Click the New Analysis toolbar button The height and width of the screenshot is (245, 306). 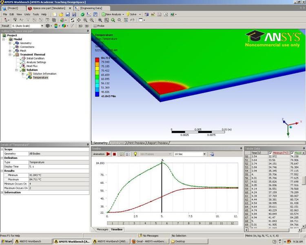(113, 14)
